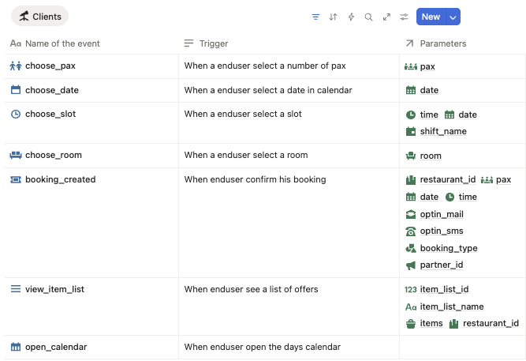Expand the New button dropdown arrow
Image resolution: width=526 pixels, height=361 pixels.
pos(453,17)
